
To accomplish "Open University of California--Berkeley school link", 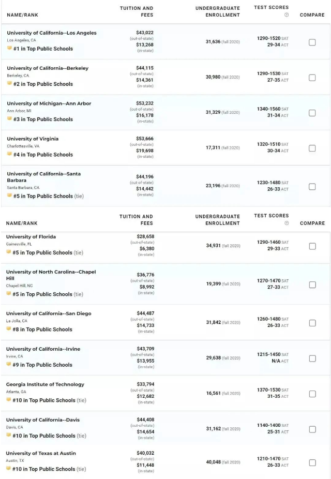I will coord(48,68).
